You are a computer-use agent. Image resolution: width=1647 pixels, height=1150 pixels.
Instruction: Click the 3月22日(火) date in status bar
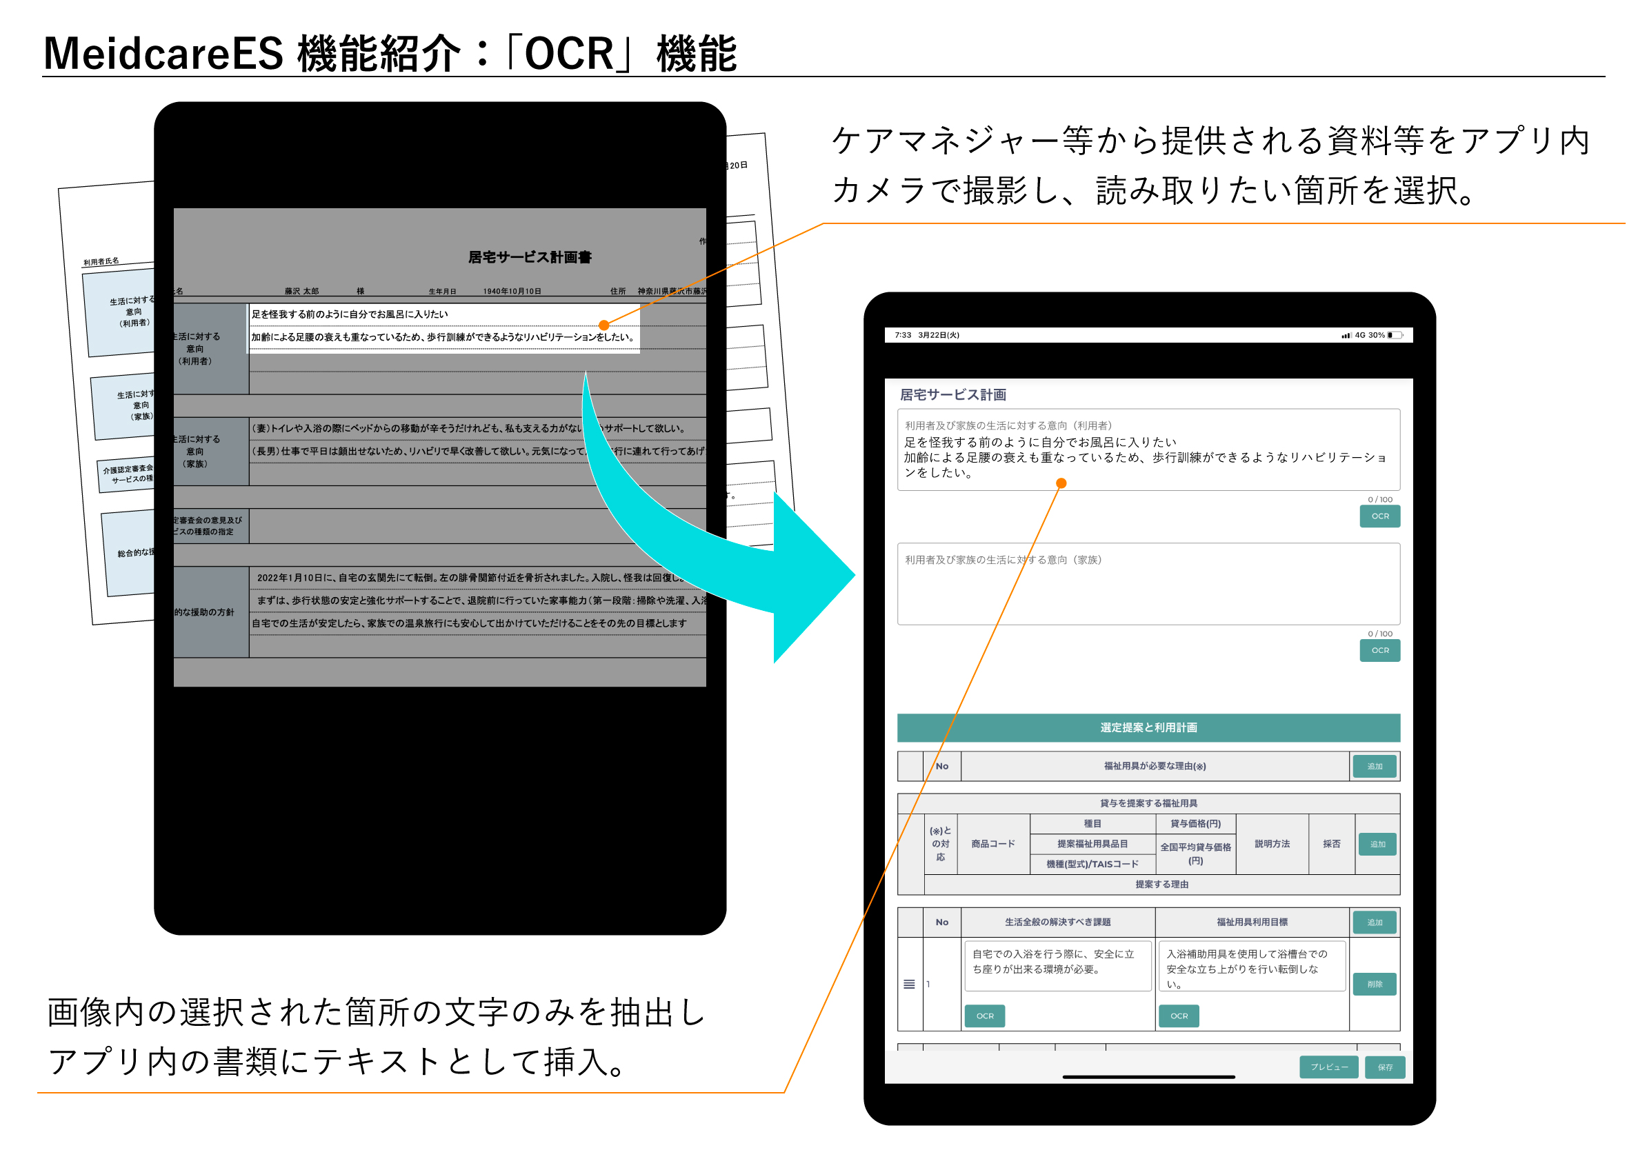click(x=938, y=335)
